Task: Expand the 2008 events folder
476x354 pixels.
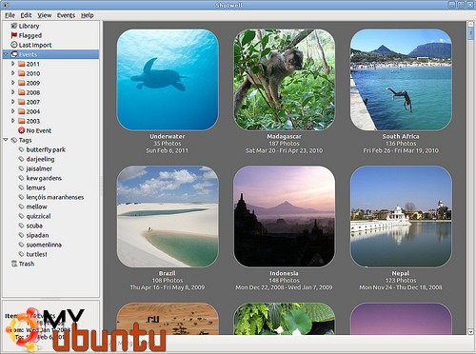Action: pos(13,92)
